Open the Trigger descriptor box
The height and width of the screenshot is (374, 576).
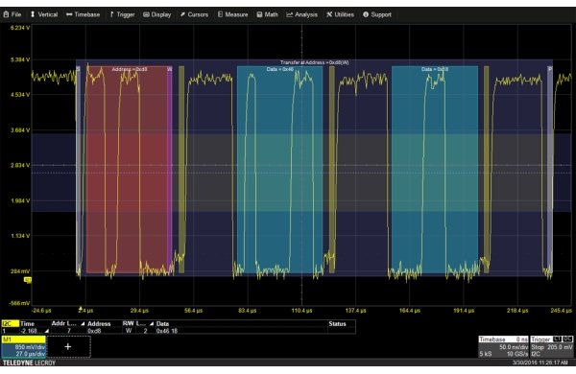click(x=551, y=347)
